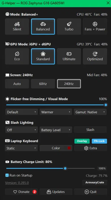Activate Turbo rocket mode
111x200 pixels.
(69, 26)
